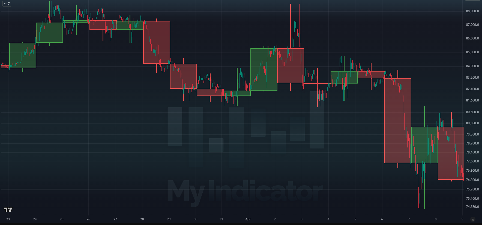Viewport: 482px width, 225px height.
Task: Open the TradingView logo link
Action: 8,209
